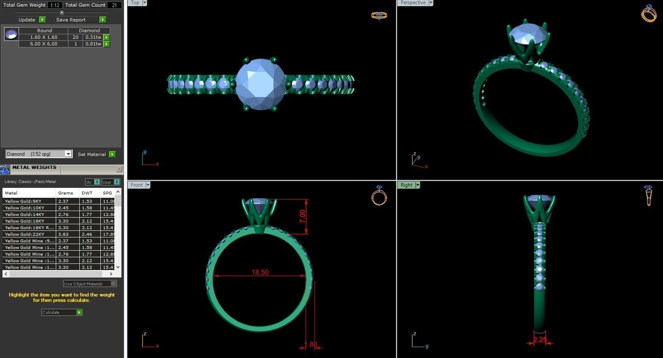This screenshot has width=663, height=358.
Task: Open the Perspective viewport dropdown arrow
Action: pos(431,2)
